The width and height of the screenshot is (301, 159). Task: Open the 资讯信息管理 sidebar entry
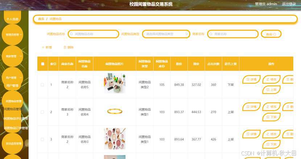point(14,144)
